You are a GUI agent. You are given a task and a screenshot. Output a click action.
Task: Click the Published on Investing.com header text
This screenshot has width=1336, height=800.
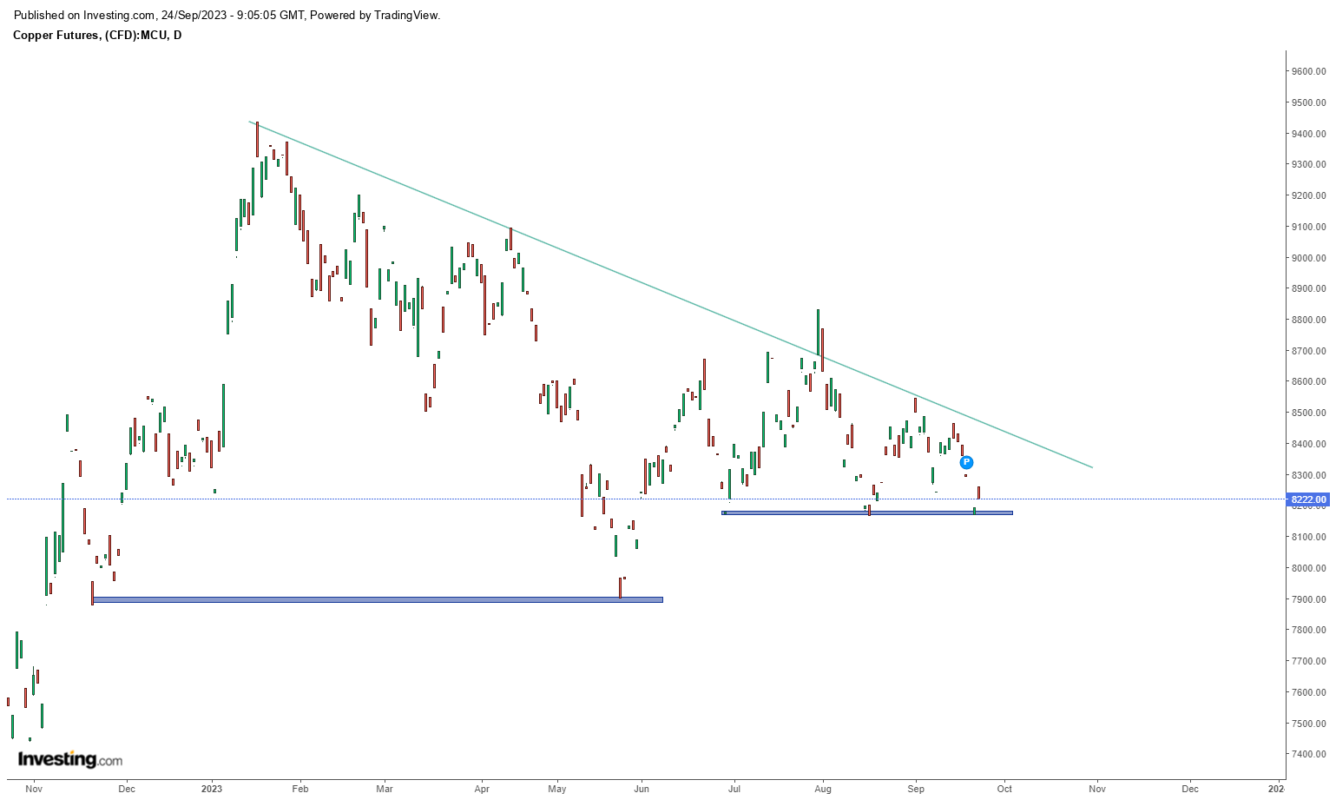(227, 15)
